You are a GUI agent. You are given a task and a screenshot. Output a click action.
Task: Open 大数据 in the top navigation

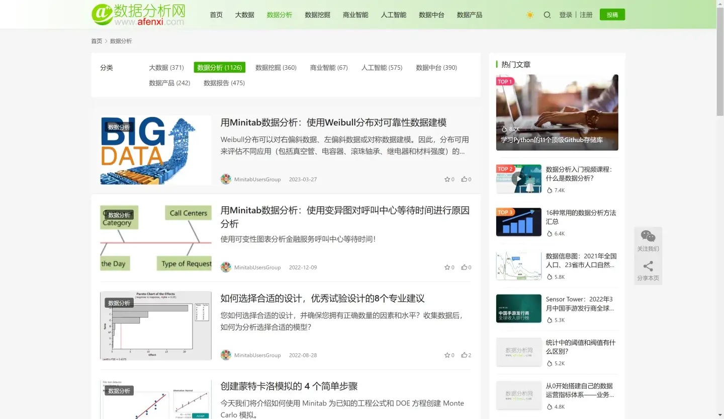pyautogui.click(x=245, y=15)
